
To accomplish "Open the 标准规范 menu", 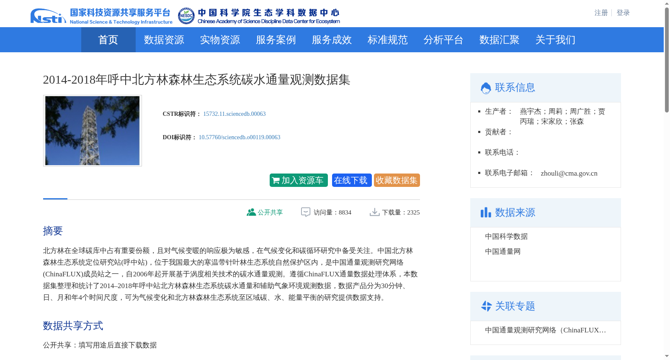I will coord(388,40).
